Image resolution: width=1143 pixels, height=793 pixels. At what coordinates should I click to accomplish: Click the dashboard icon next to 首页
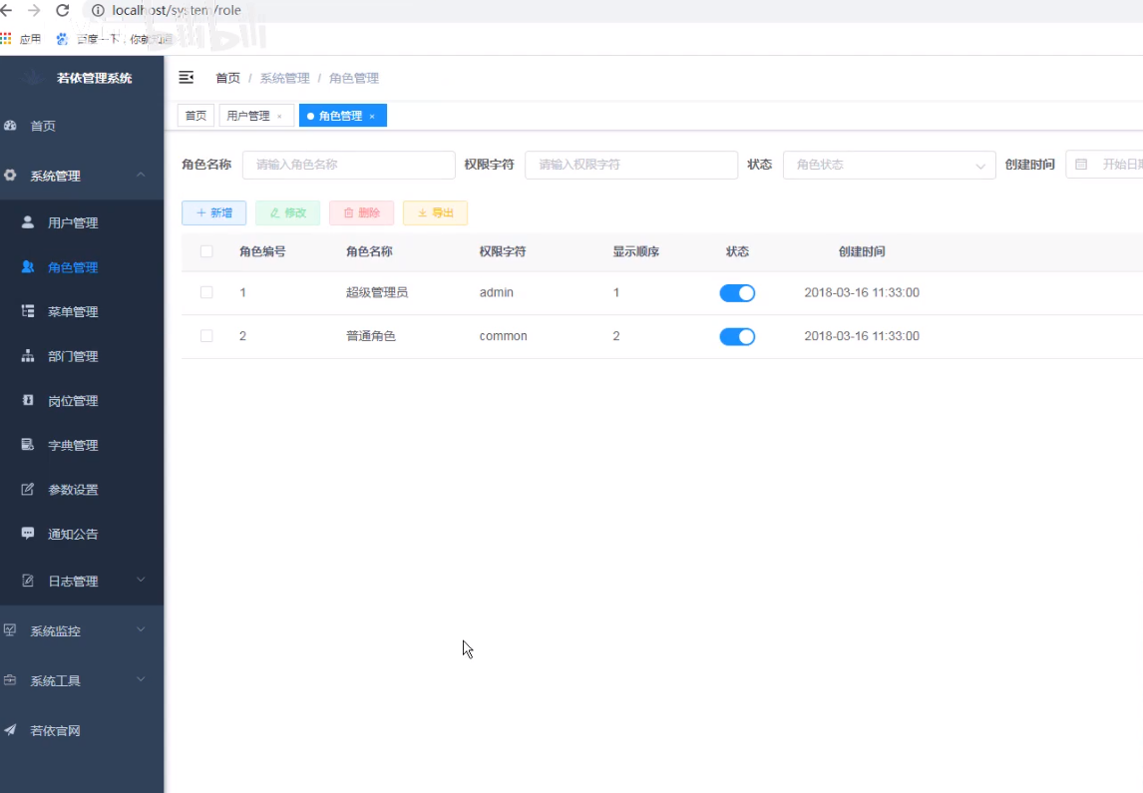[x=10, y=126]
